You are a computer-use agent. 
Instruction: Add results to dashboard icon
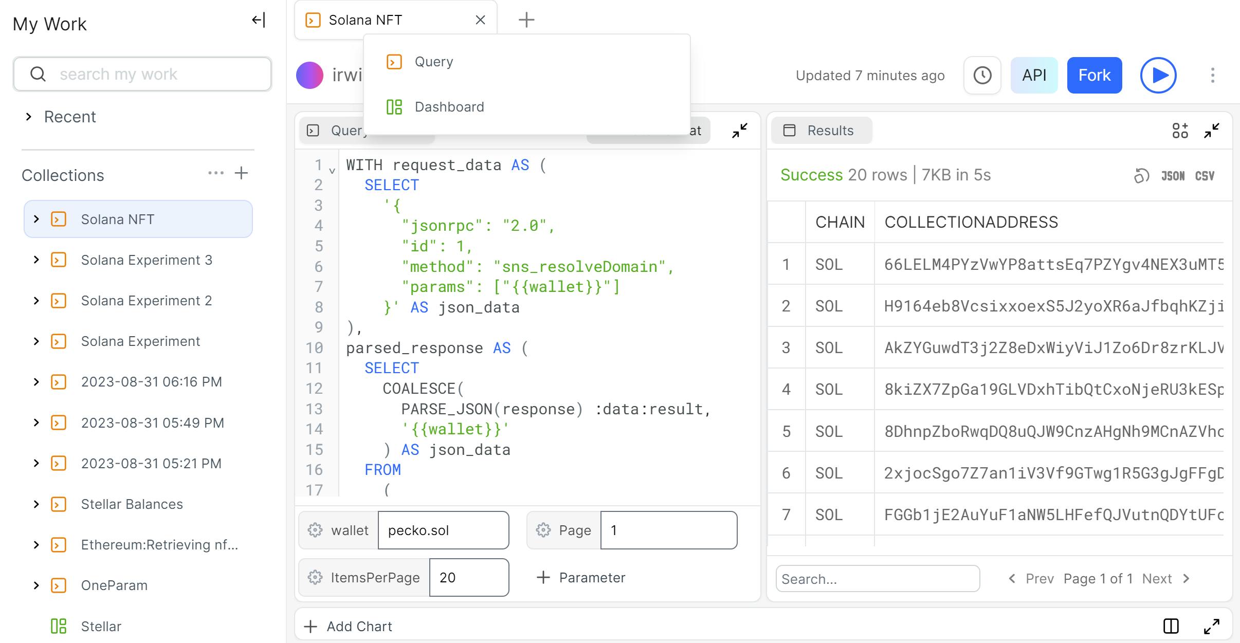1180,131
